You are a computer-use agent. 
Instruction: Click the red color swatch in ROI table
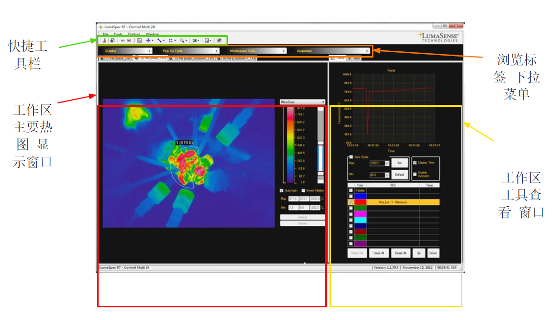coord(360,202)
